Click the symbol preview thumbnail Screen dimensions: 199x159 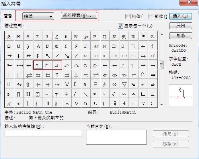coord(181,95)
